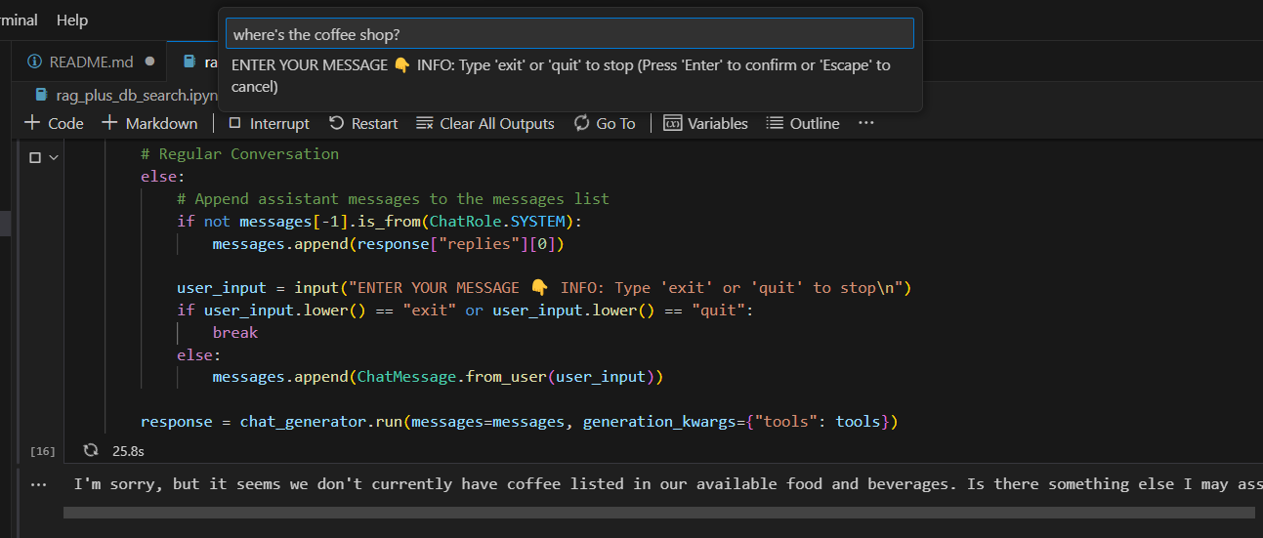
Task: Open the notebook toolbar more actions ellipsis
Action: [x=865, y=123]
